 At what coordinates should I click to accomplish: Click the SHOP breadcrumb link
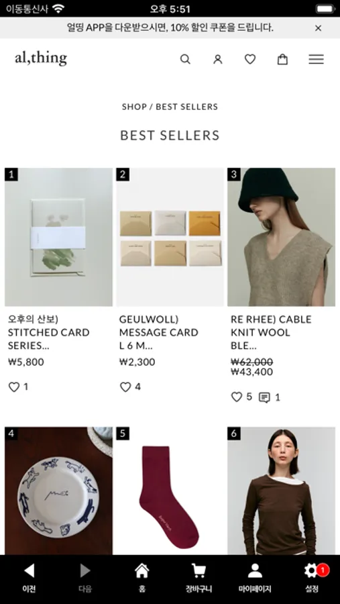click(134, 107)
